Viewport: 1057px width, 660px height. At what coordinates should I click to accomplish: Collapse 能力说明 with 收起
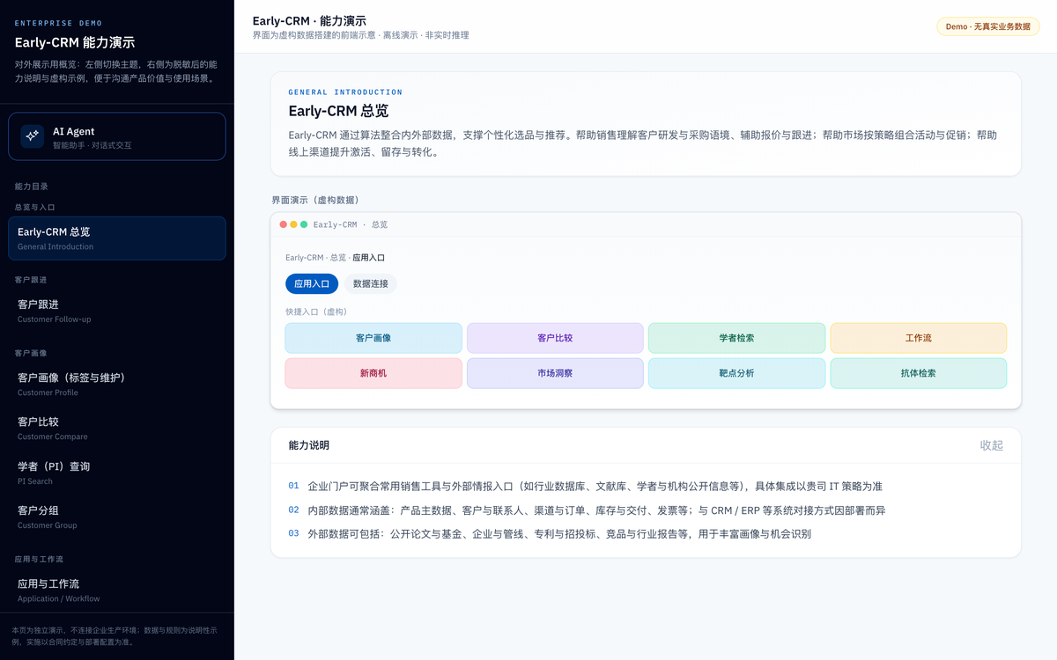pos(992,445)
